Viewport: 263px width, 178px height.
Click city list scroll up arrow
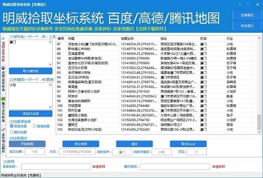coord(50,42)
